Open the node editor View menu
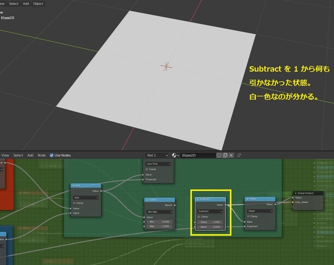The width and height of the screenshot is (334, 265). point(5,155)
